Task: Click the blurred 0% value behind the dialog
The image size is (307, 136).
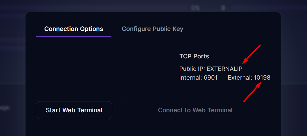Action: point(195,8)
